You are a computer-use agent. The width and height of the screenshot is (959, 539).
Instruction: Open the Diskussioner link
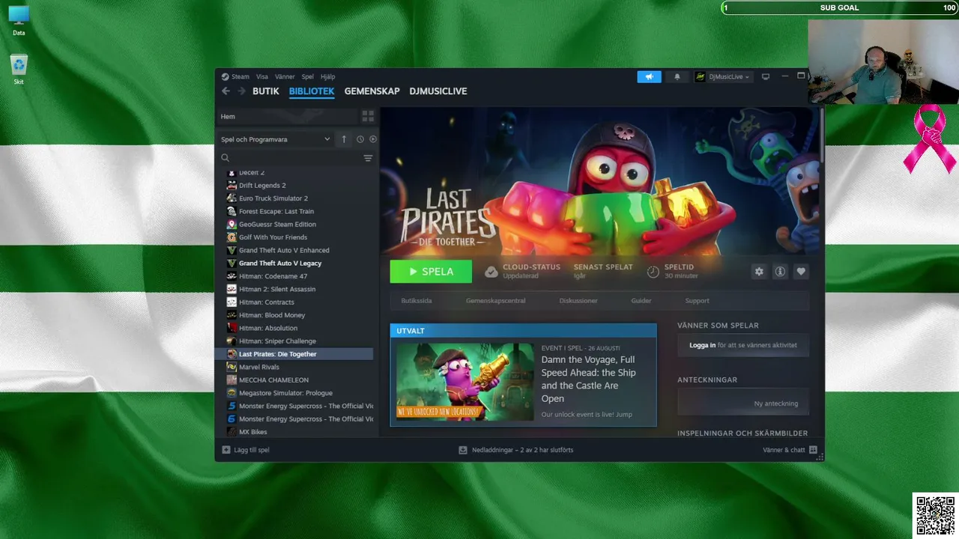(578, 301)
